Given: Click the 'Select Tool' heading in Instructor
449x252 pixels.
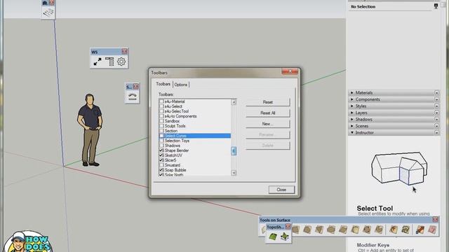Looking at the screenshot, I should pos(375,209).
